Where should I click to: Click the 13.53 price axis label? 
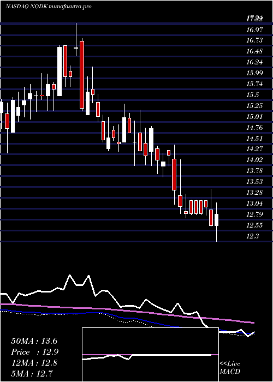(x=255, y=182)
